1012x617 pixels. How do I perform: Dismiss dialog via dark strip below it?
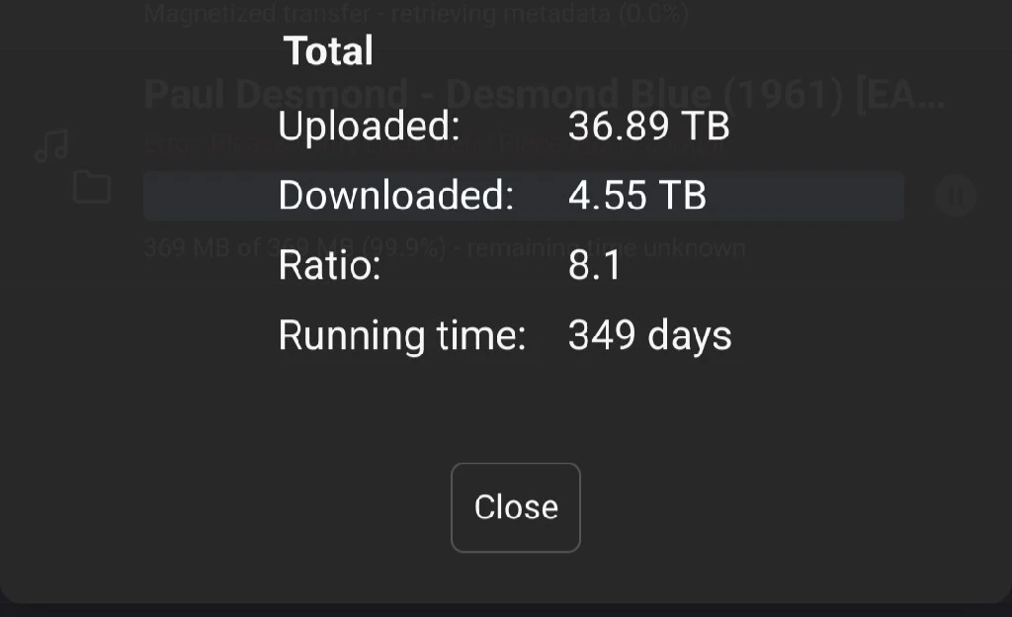coord(506,610)
